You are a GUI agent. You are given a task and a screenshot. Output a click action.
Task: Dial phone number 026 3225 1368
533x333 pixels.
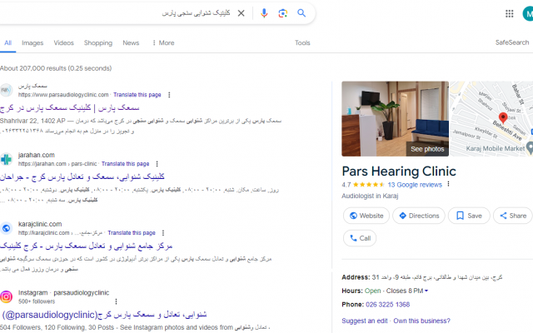pos(387,305)
